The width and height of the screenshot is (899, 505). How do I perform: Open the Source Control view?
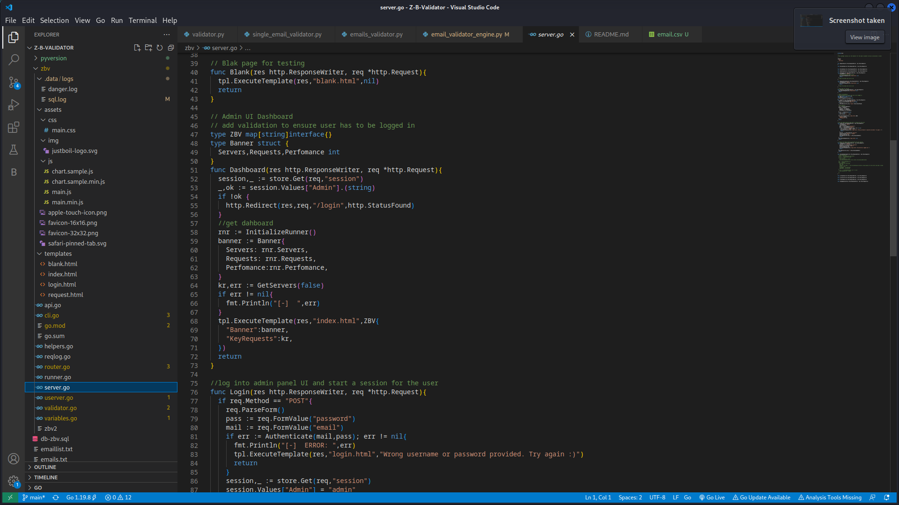pyautogui.click(x=14, y=82)
